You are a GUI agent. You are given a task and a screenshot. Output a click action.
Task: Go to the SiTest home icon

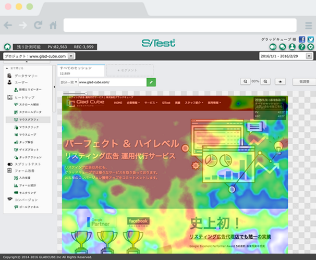coord(7,47)
